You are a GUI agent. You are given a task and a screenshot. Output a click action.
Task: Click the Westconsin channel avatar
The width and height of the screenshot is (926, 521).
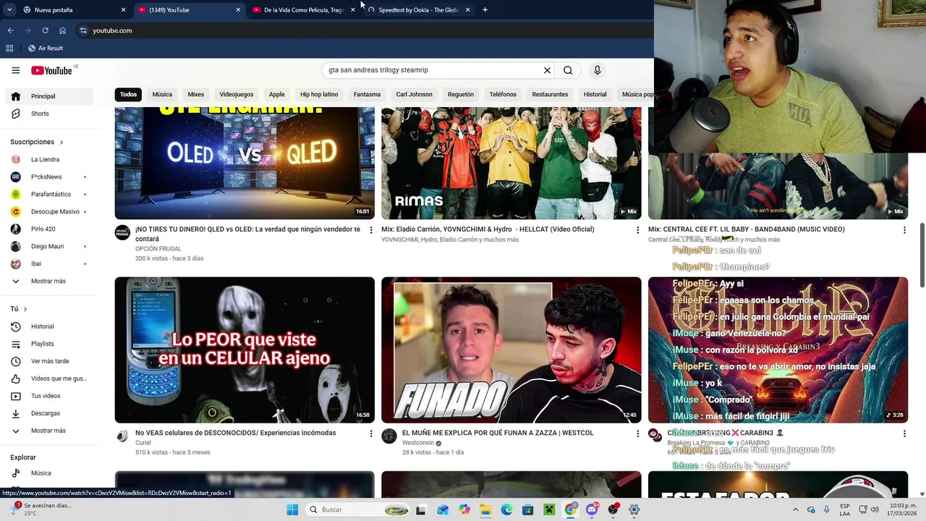tap(389, 436)
